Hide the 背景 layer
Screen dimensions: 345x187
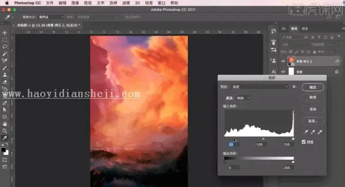283,72
